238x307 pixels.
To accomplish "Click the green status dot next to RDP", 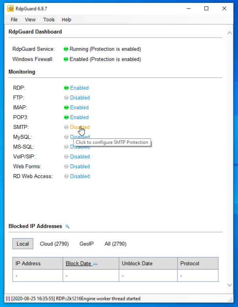I will click(x=66, y=88).
